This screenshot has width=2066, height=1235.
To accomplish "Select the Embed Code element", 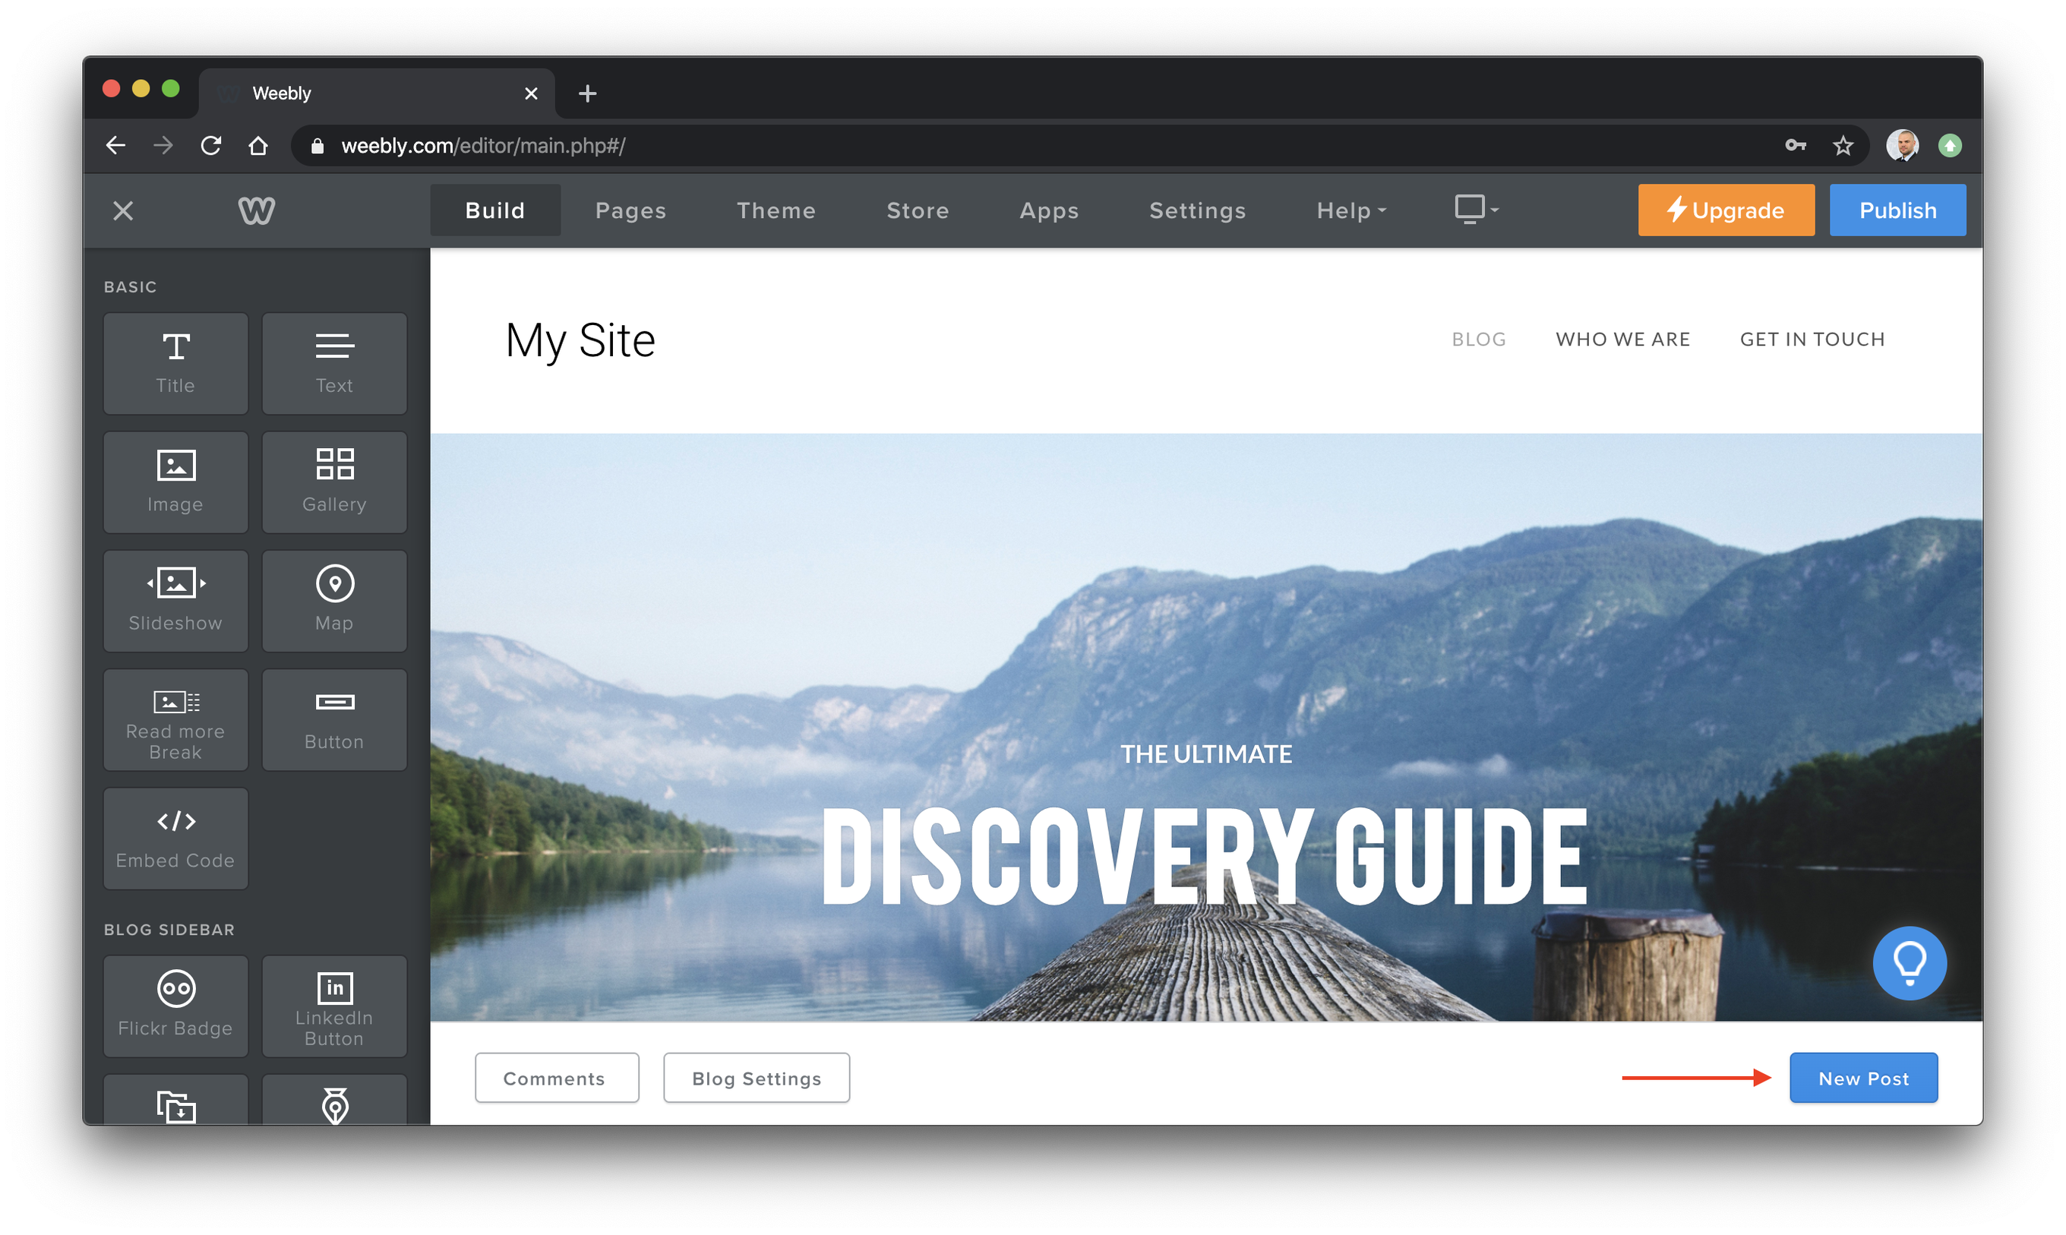I will tap(175, 839).
